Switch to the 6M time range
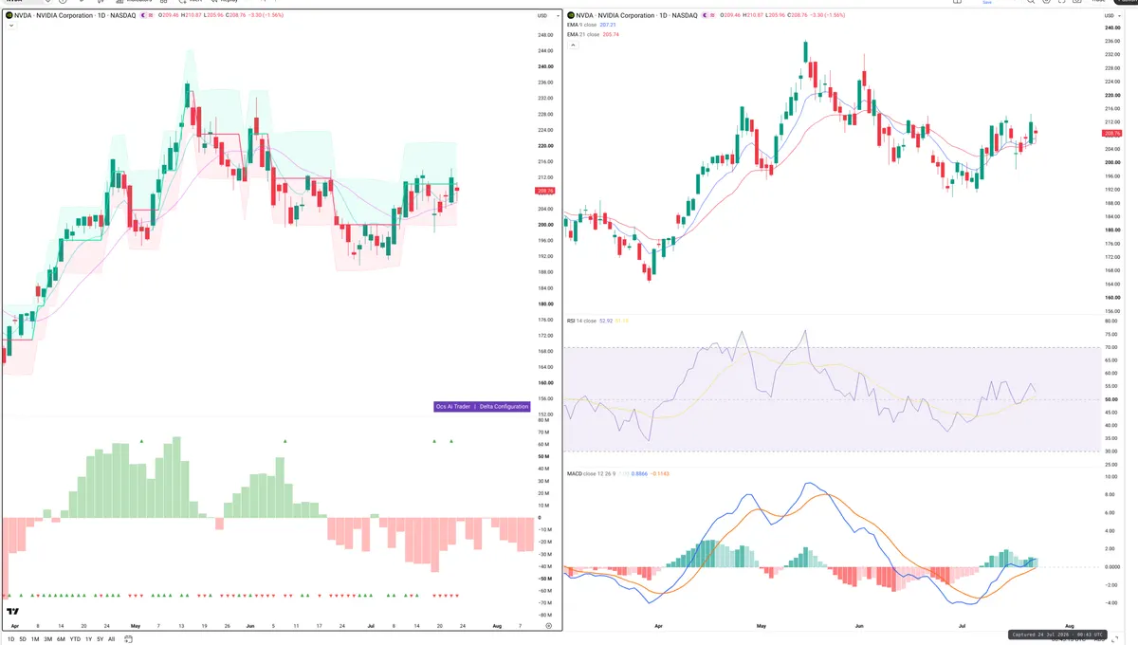Screen dimensions: 1138x645 click(61, 639)
